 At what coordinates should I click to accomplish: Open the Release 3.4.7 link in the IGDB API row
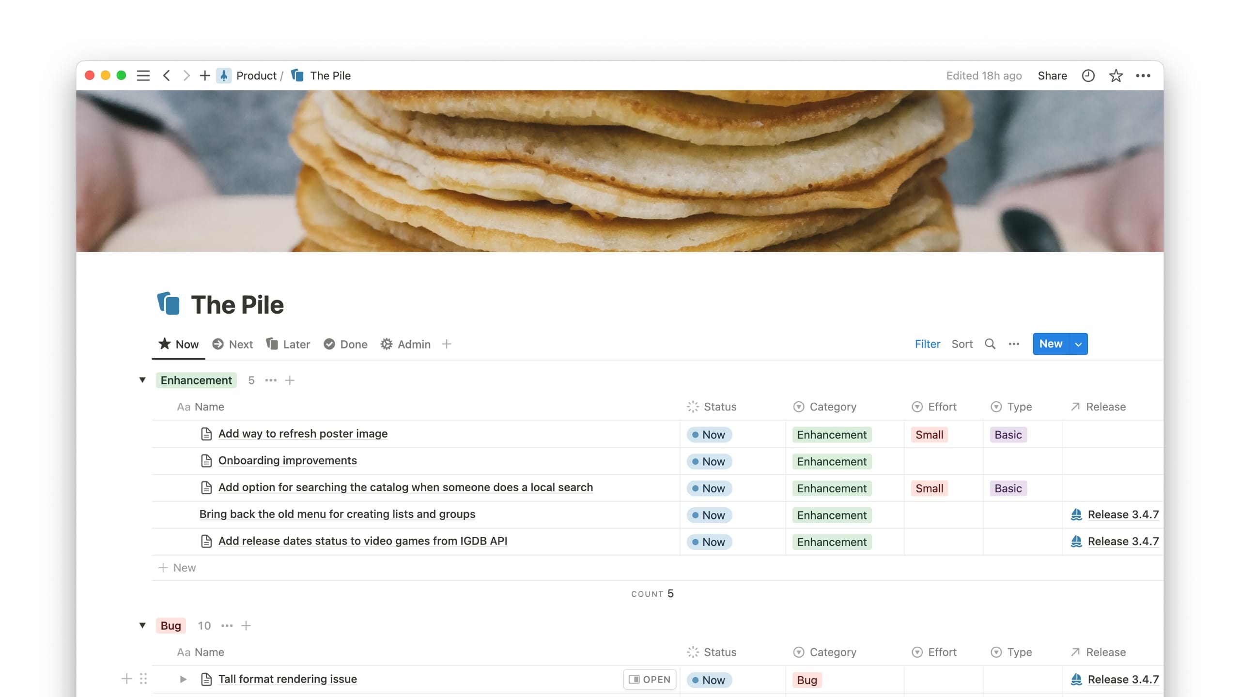pyautogui.click(x=1122, y=541)
